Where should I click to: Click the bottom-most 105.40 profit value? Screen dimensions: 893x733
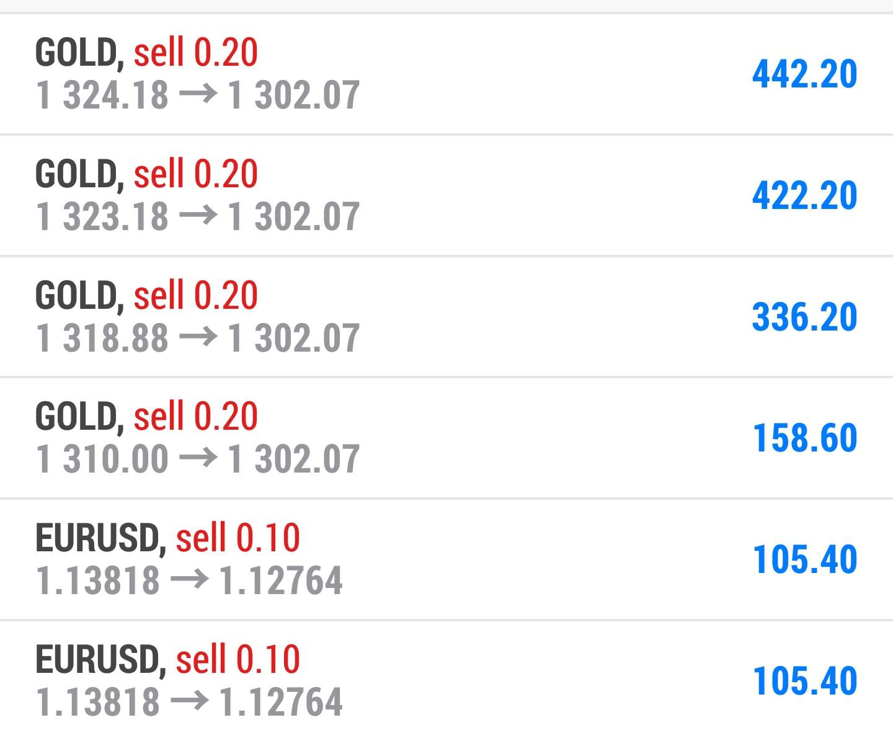click(x=804, y=680)
